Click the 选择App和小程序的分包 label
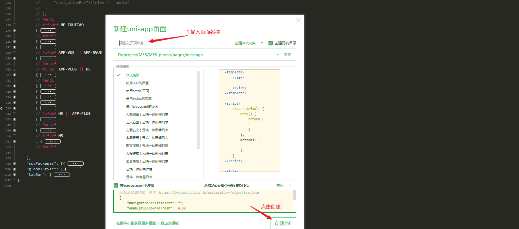The height and width of the screenshot is (229, 519). tap(227, 185)
